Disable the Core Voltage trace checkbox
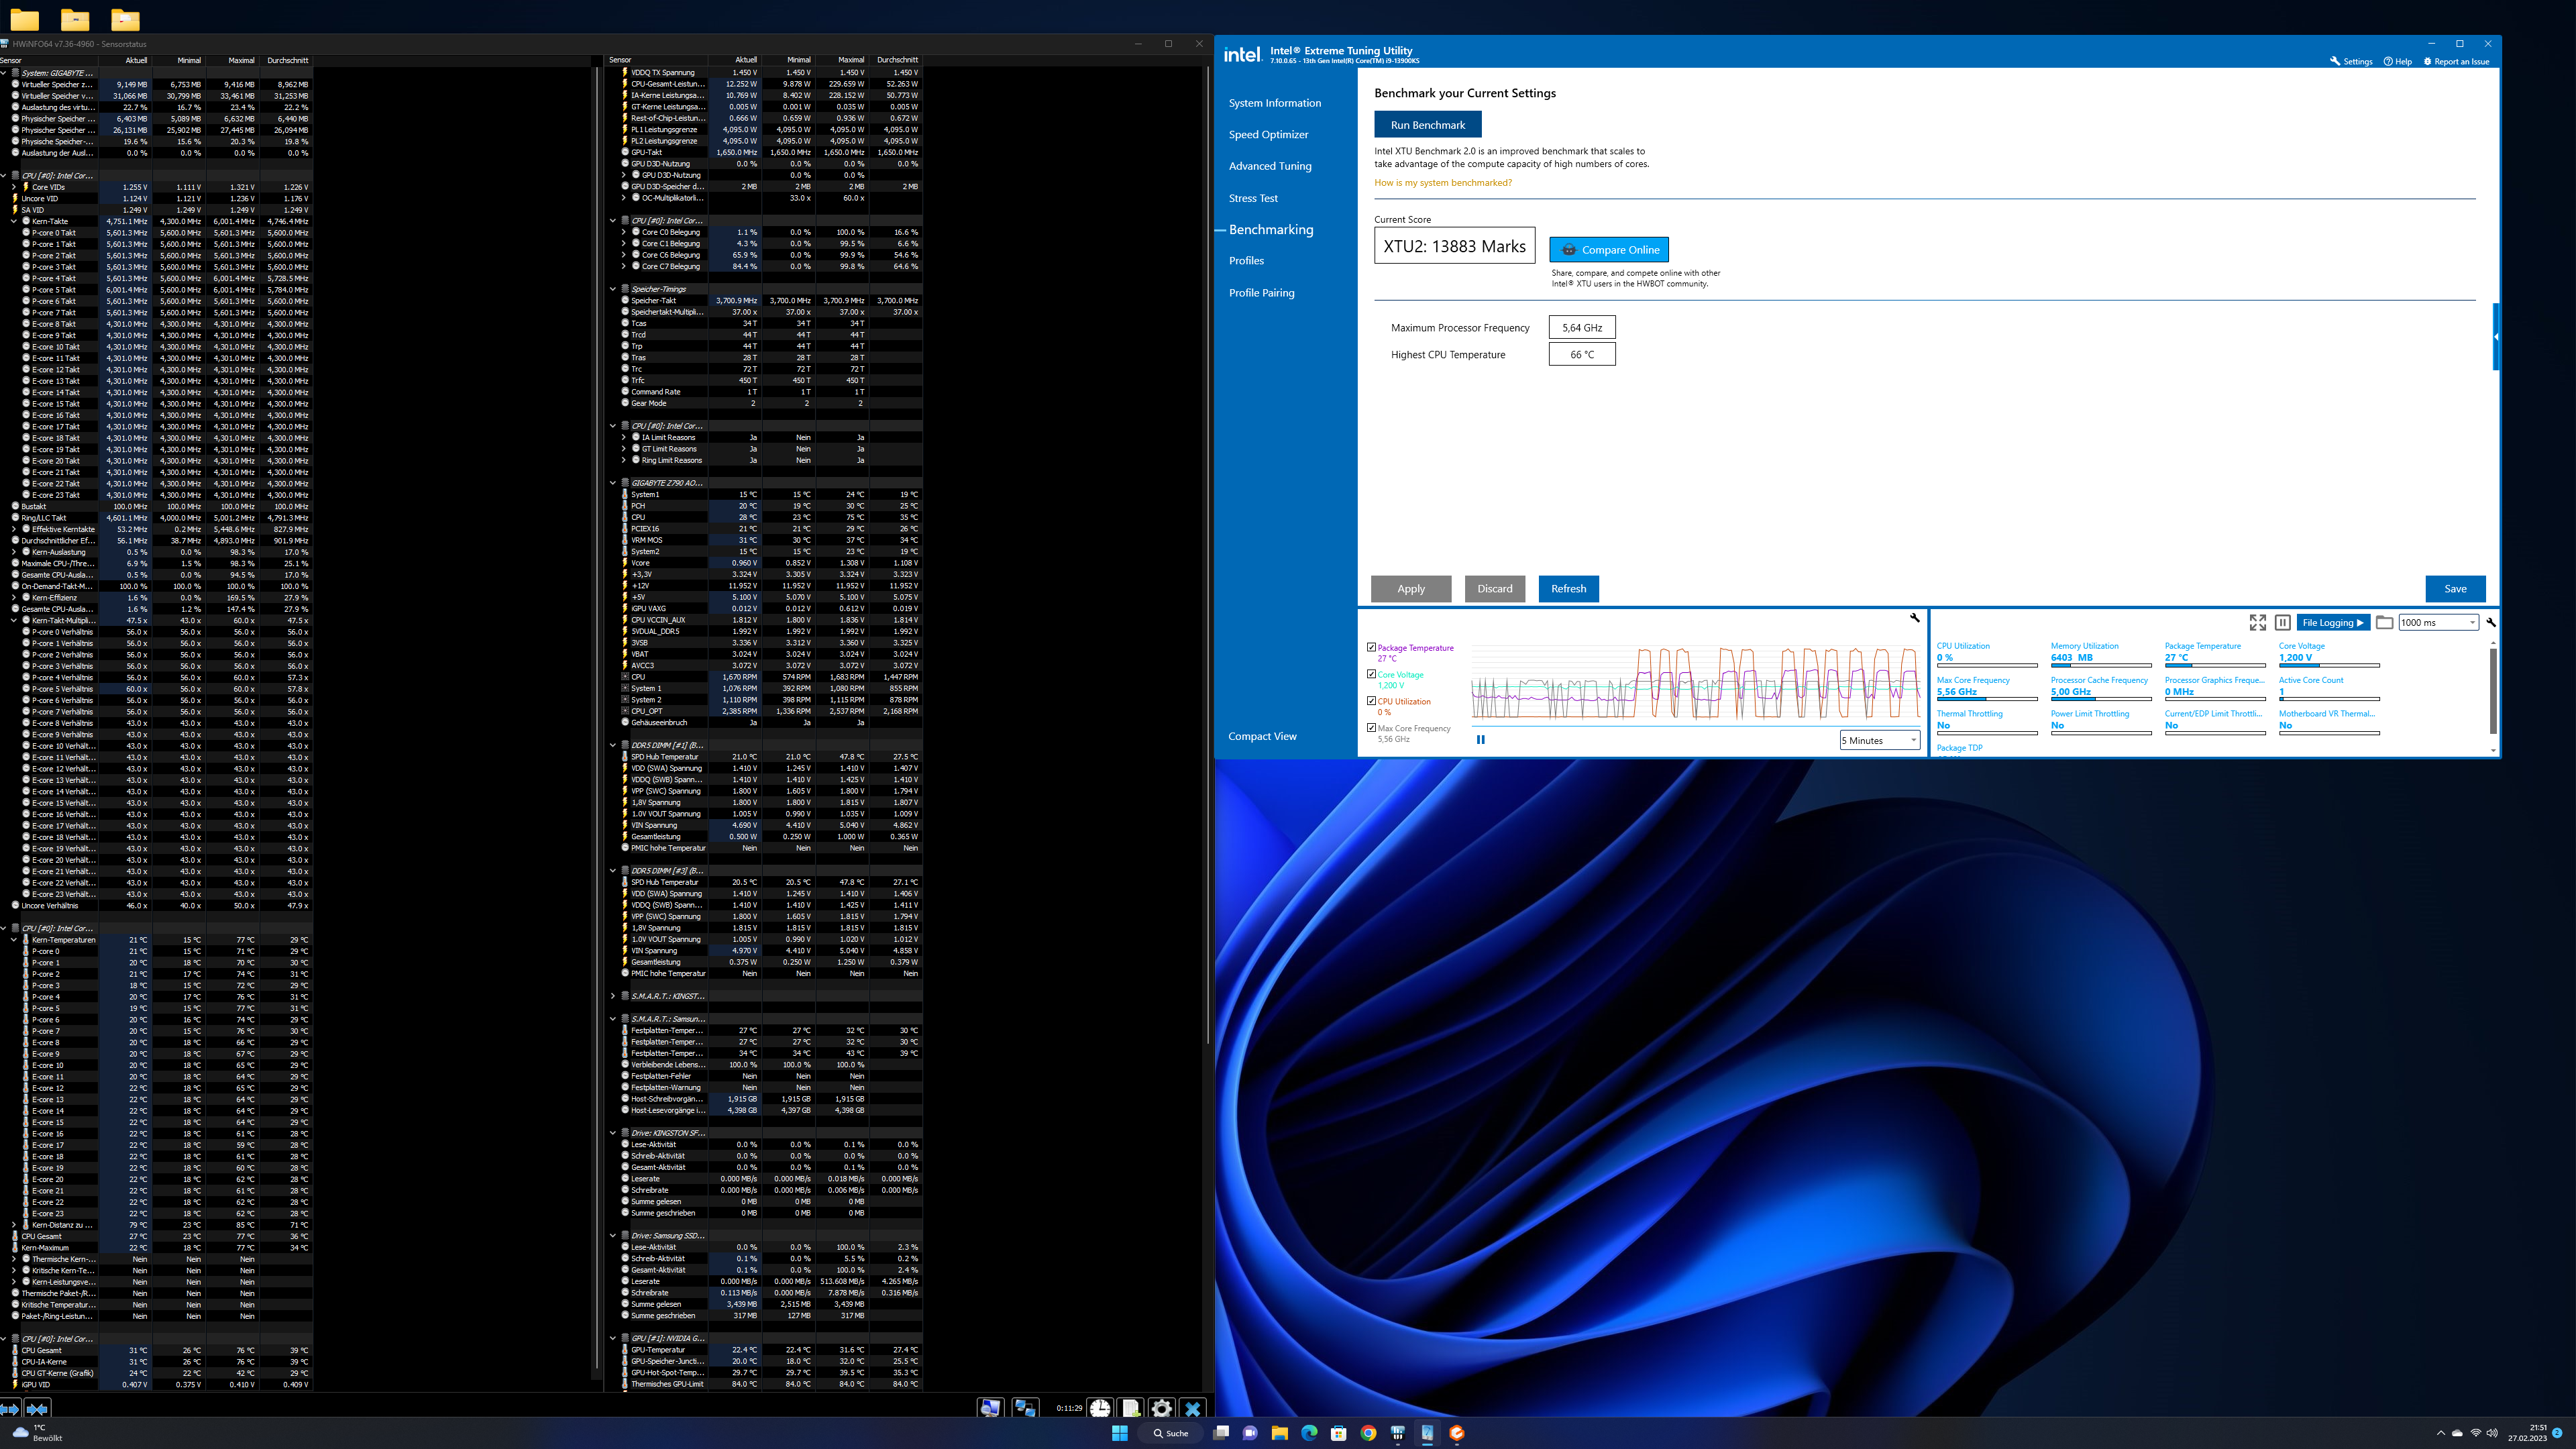2576x1449 pixels. [x=1371, y=675]
